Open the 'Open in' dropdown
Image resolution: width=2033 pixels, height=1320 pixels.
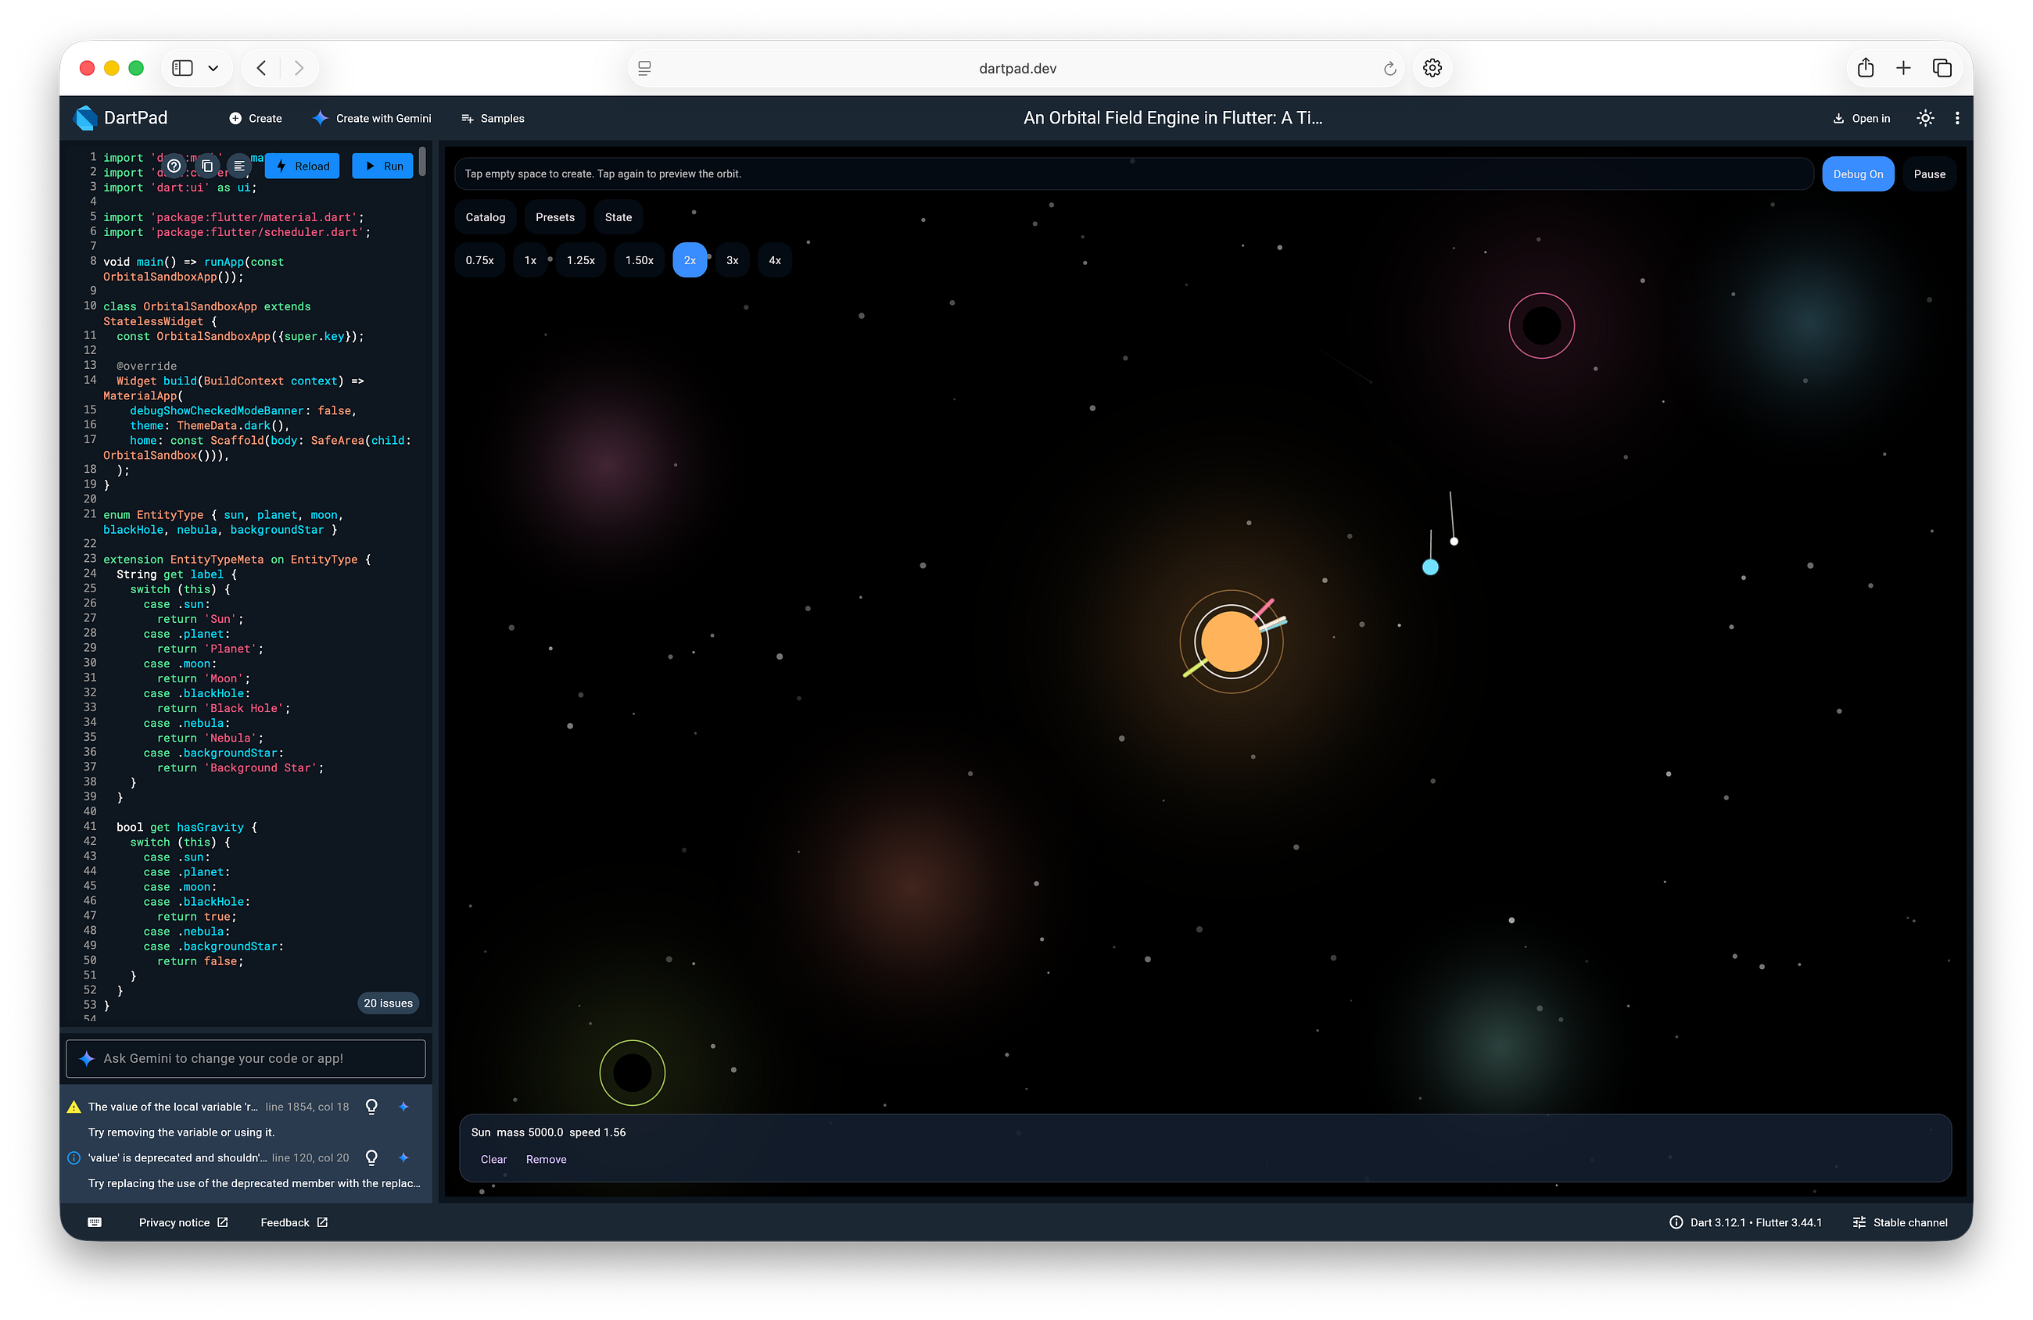click(1861, 119)
